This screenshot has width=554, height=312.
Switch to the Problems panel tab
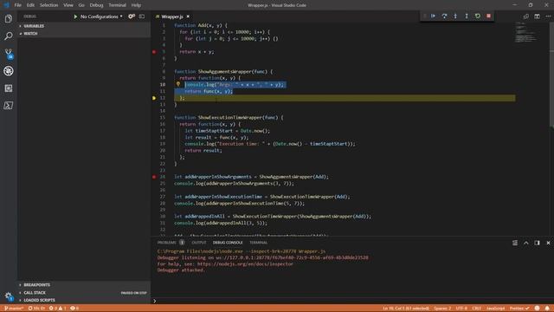(x=167, y=243)
